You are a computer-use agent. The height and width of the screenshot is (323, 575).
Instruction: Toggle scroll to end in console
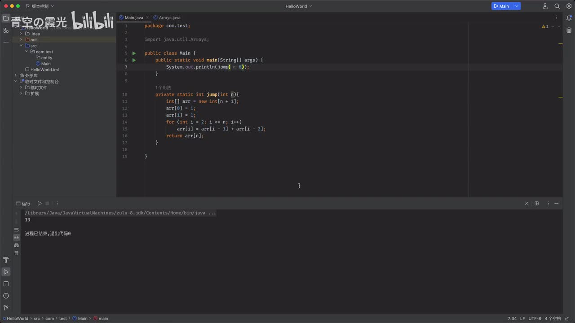click(x=17, y=237)
